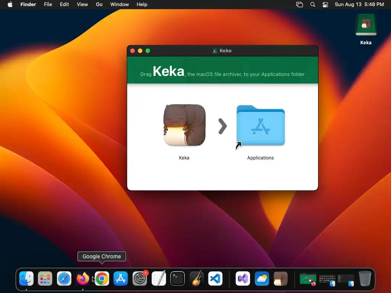The image size is (391, 293).
Task: Click the Keka title bar proxy icon
Action: [215, 51]
